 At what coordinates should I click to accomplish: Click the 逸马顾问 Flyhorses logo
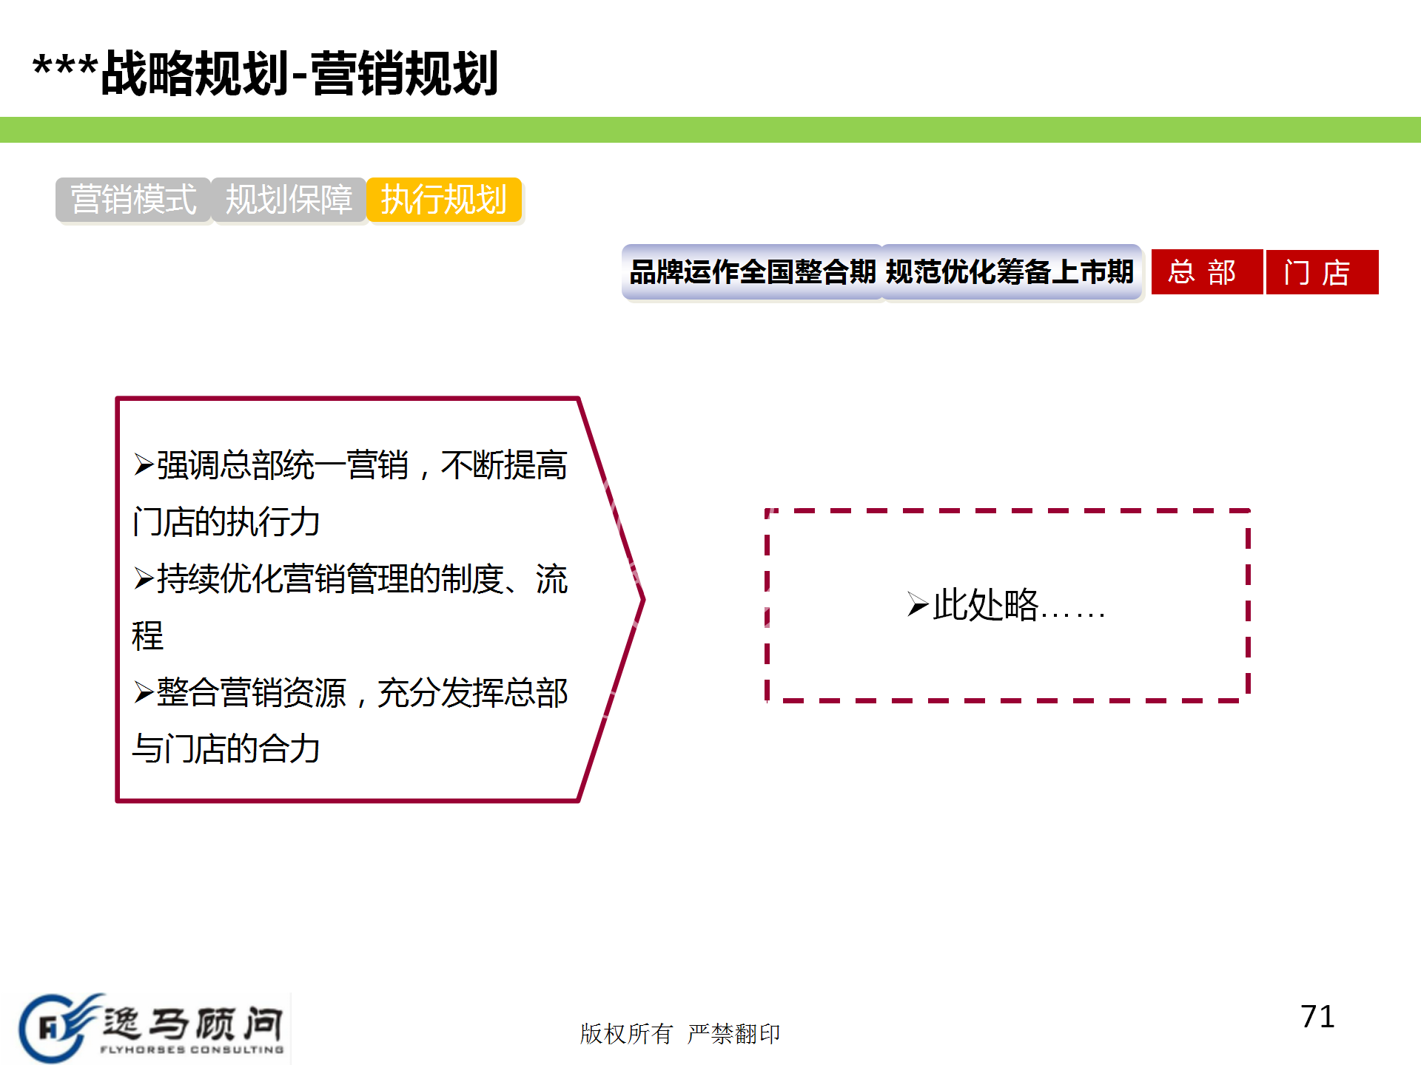coord(154,1028)
